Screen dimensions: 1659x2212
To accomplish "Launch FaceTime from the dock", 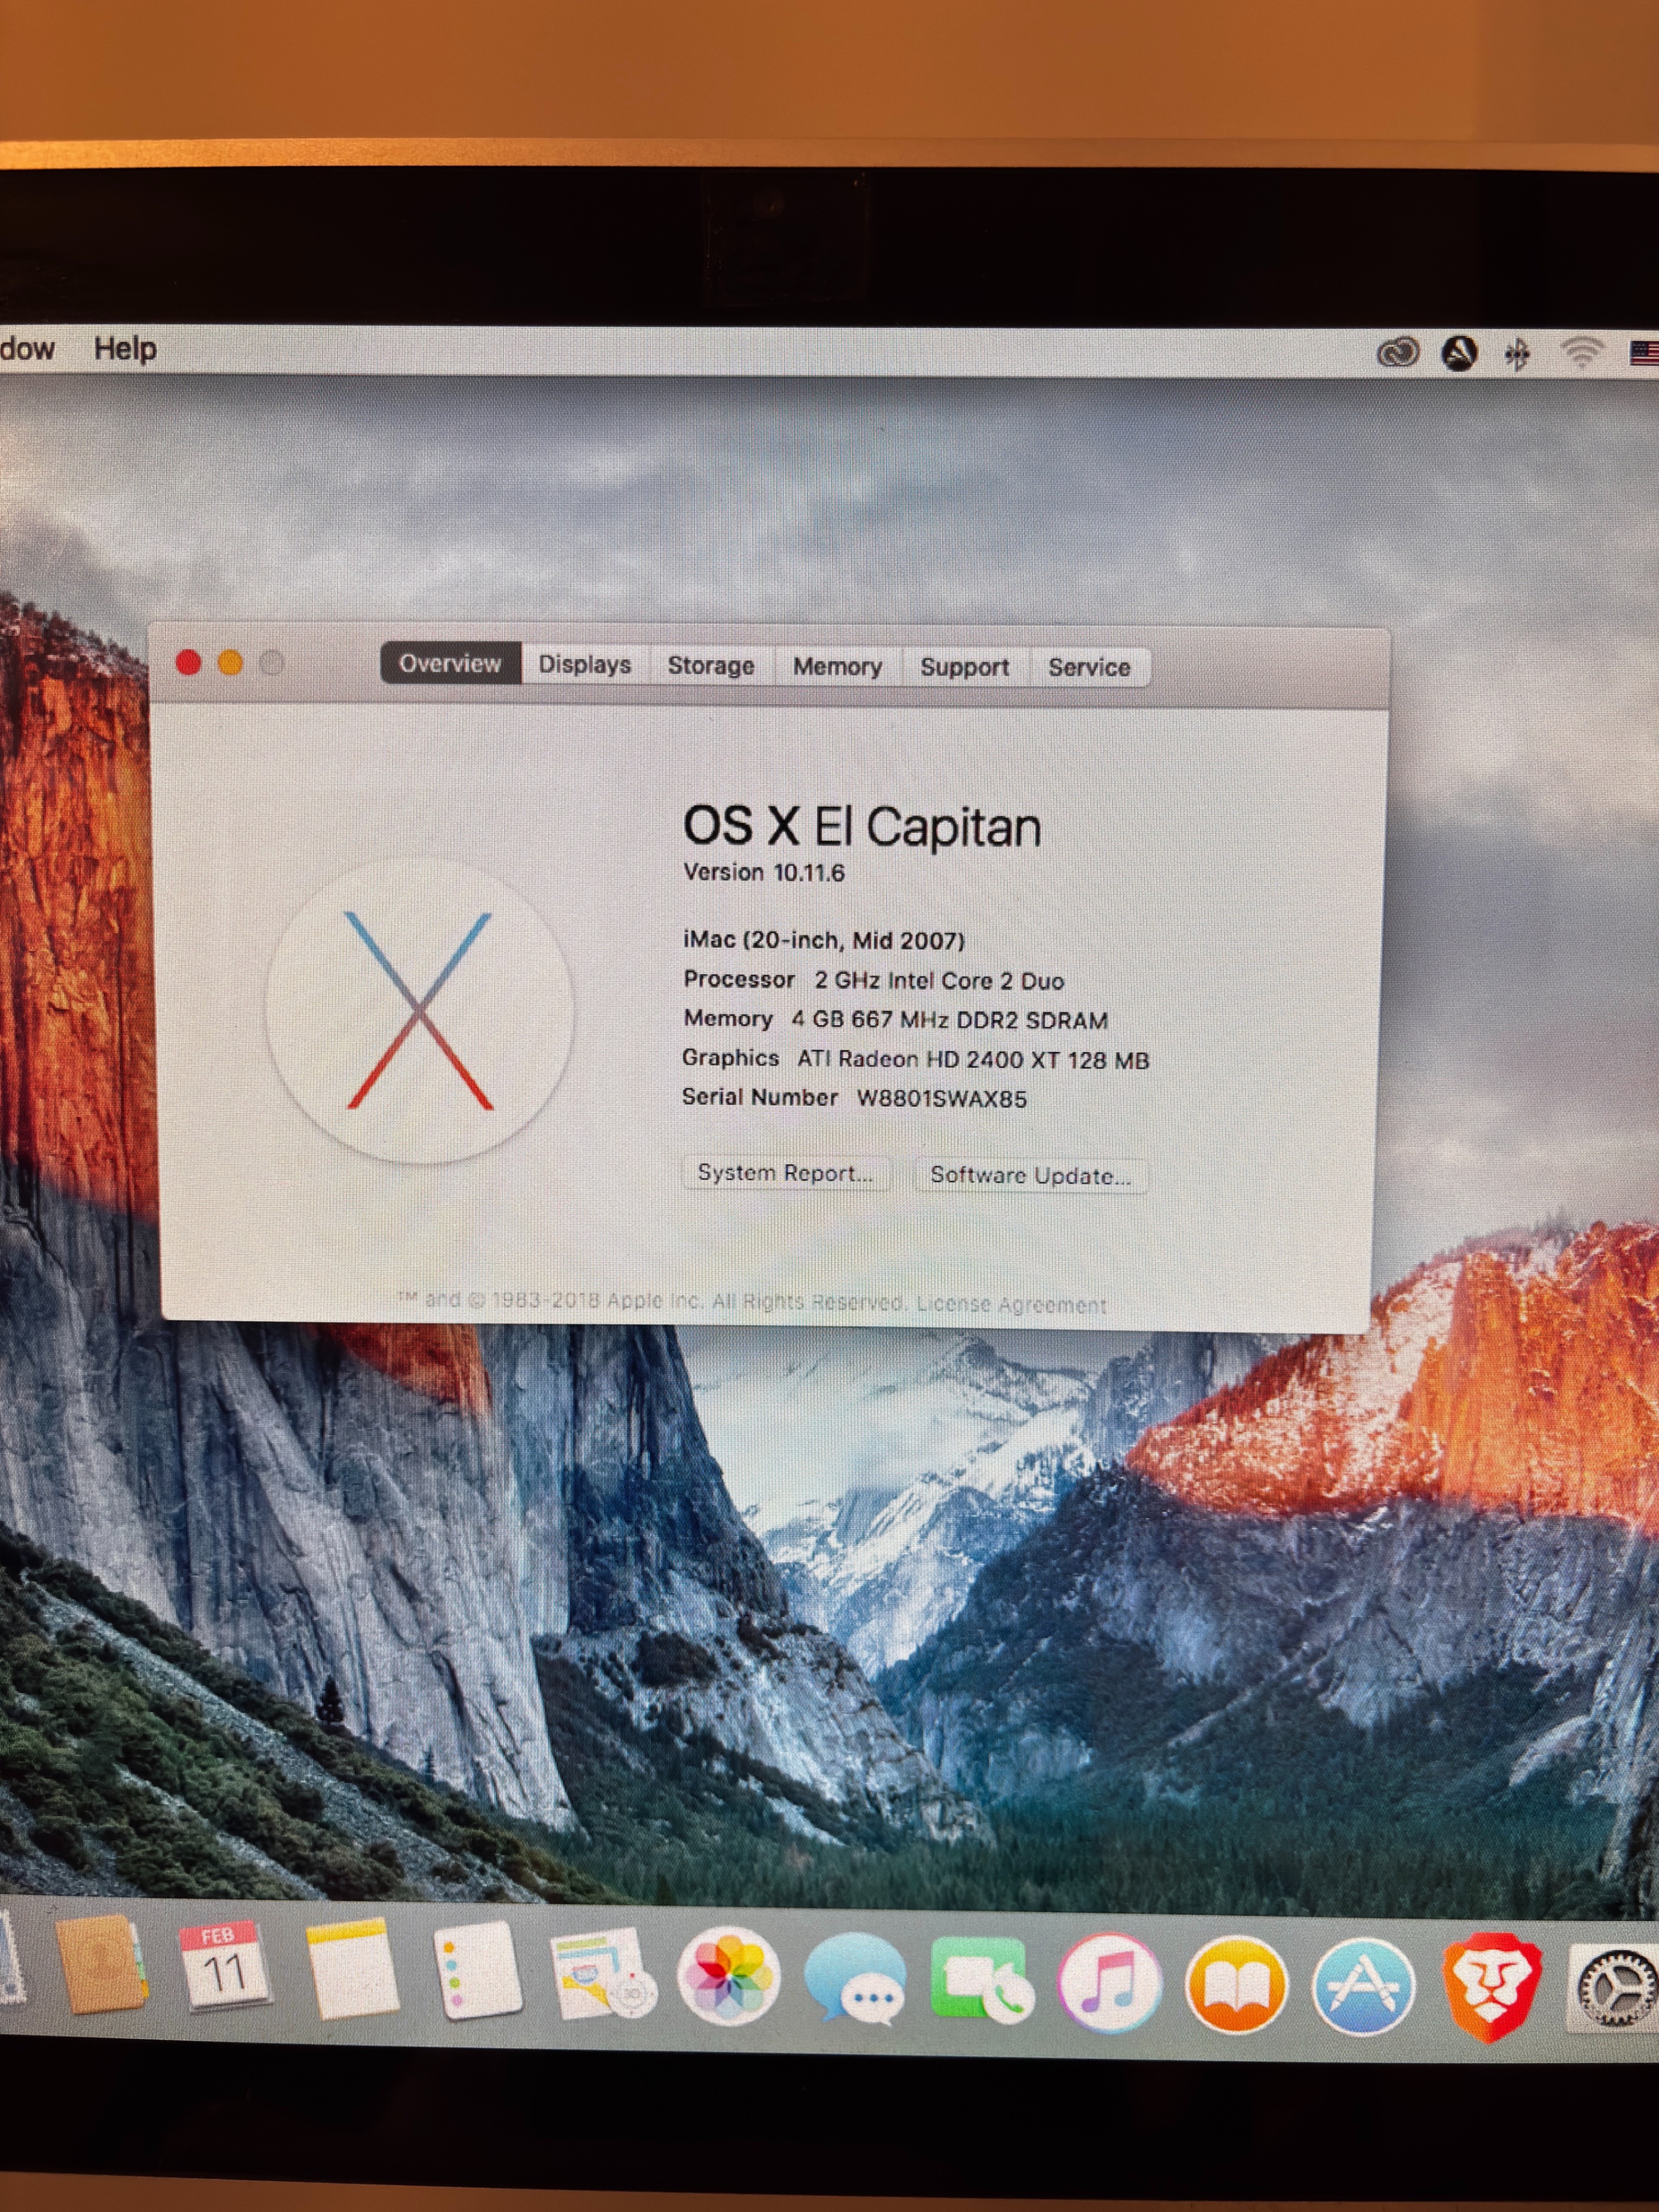I will coord(982,1981).
